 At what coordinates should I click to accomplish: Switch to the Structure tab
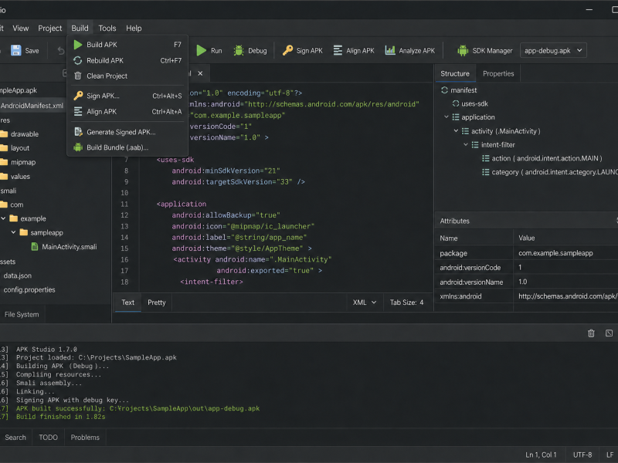455,73
